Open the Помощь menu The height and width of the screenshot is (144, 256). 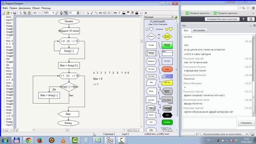[x=46, y=8]
